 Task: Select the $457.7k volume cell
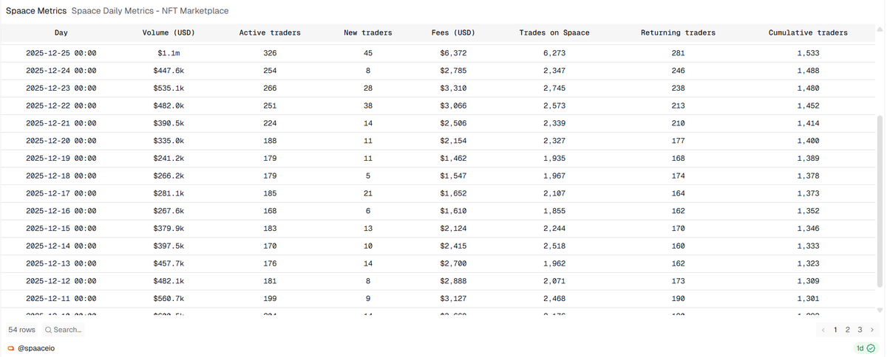tap(169, 264)
